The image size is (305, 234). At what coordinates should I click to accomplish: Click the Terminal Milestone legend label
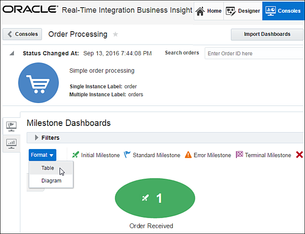point(268,155)
